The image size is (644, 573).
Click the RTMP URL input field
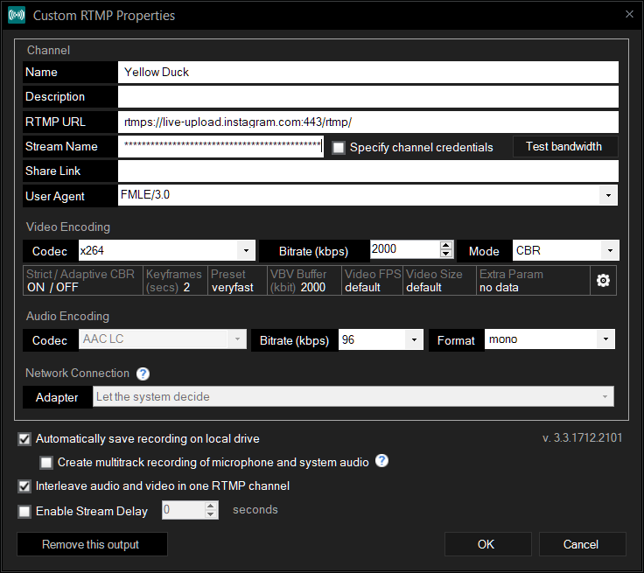[x=368, y=122]
